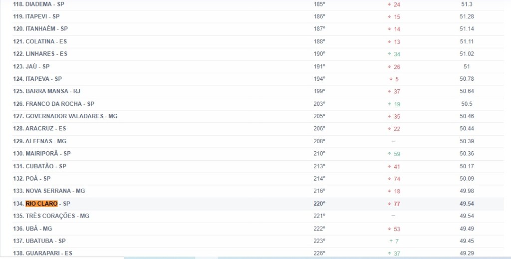Open the Governador Valadares - MG entry

point(71,116)
